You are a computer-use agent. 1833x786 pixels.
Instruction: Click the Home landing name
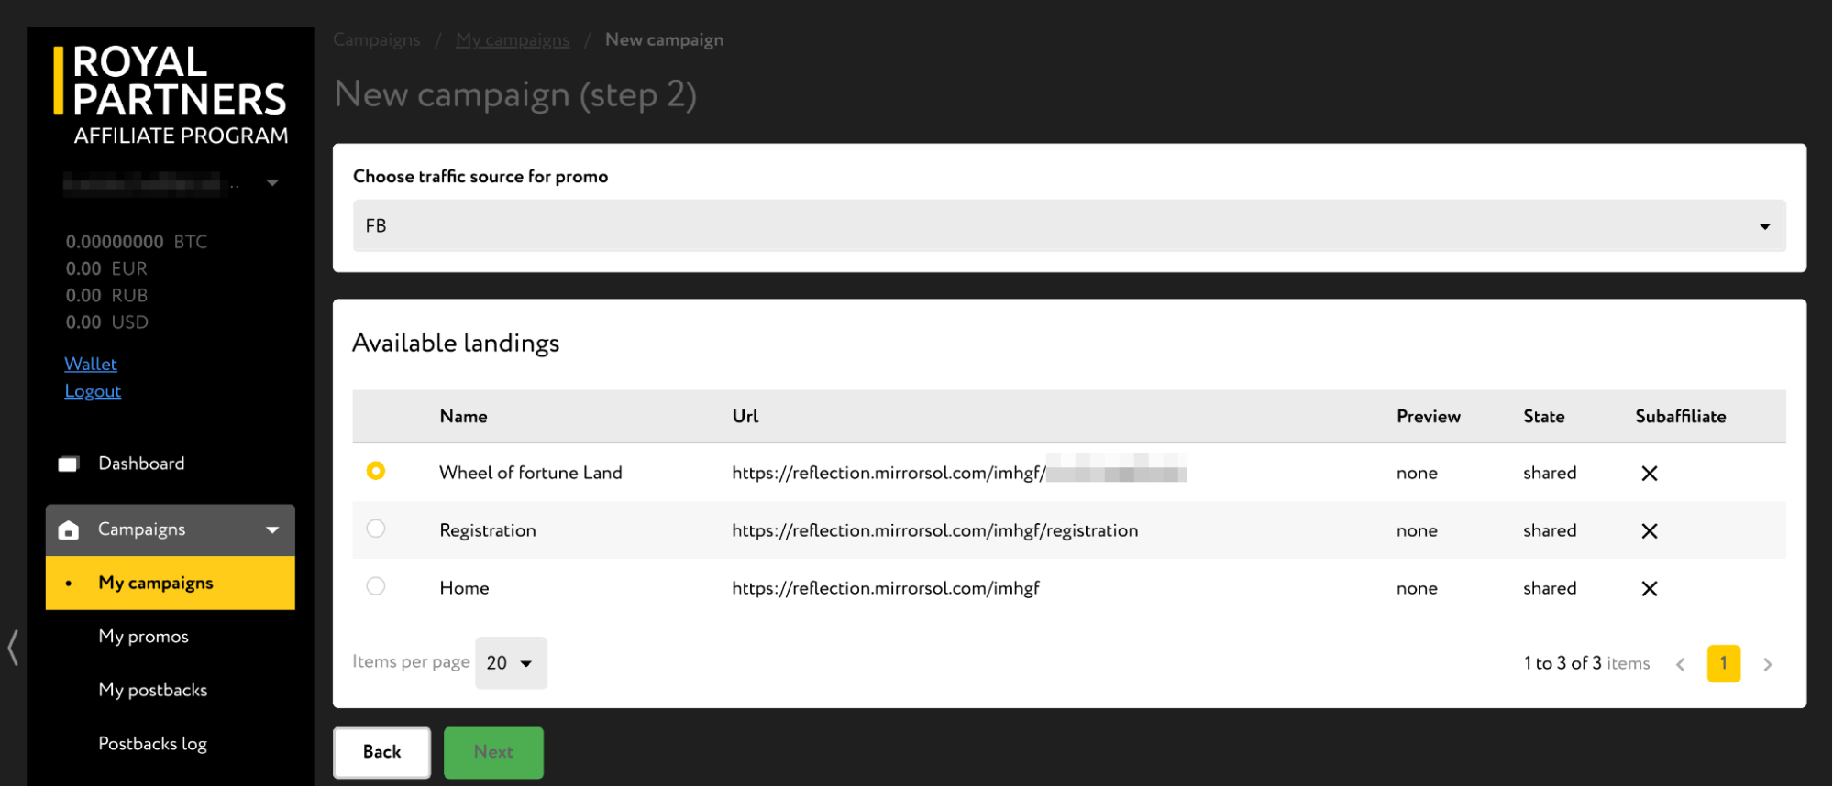(x=464, y=588)
